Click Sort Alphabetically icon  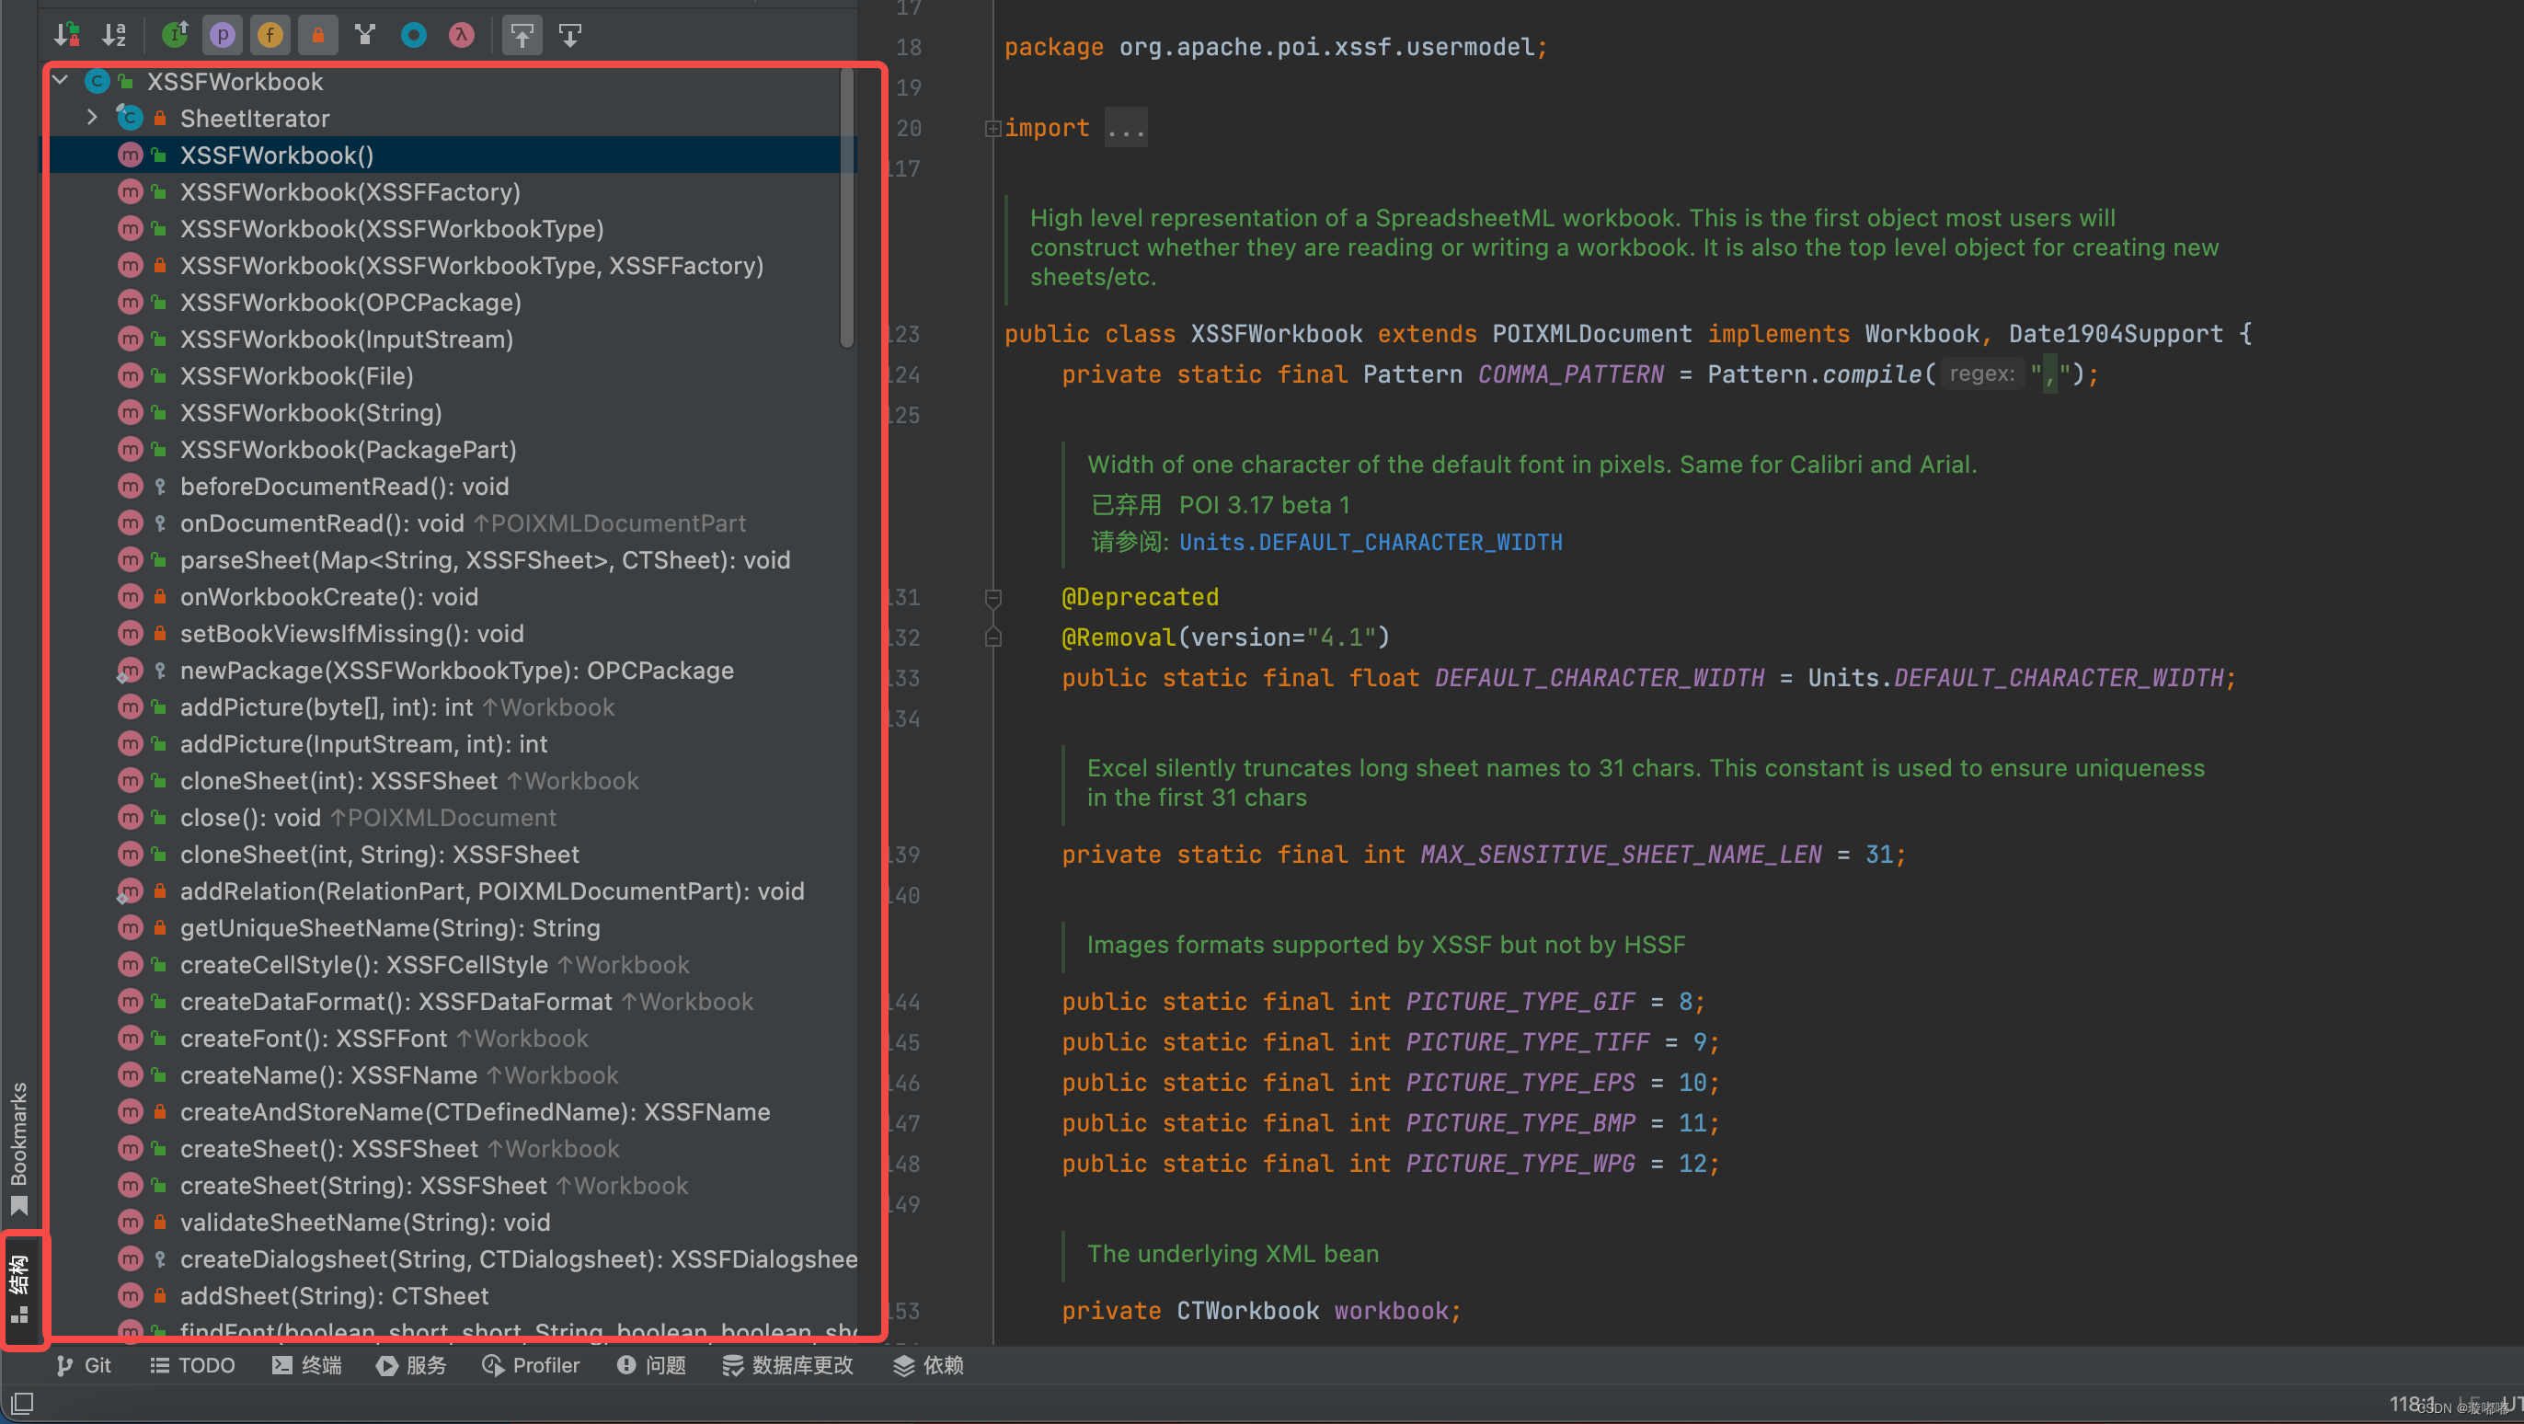click(x=115, y=35)
